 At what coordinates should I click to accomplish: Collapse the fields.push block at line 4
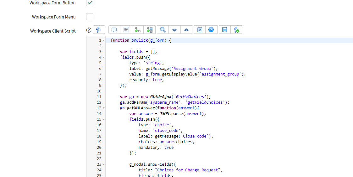tap(104, 57)
